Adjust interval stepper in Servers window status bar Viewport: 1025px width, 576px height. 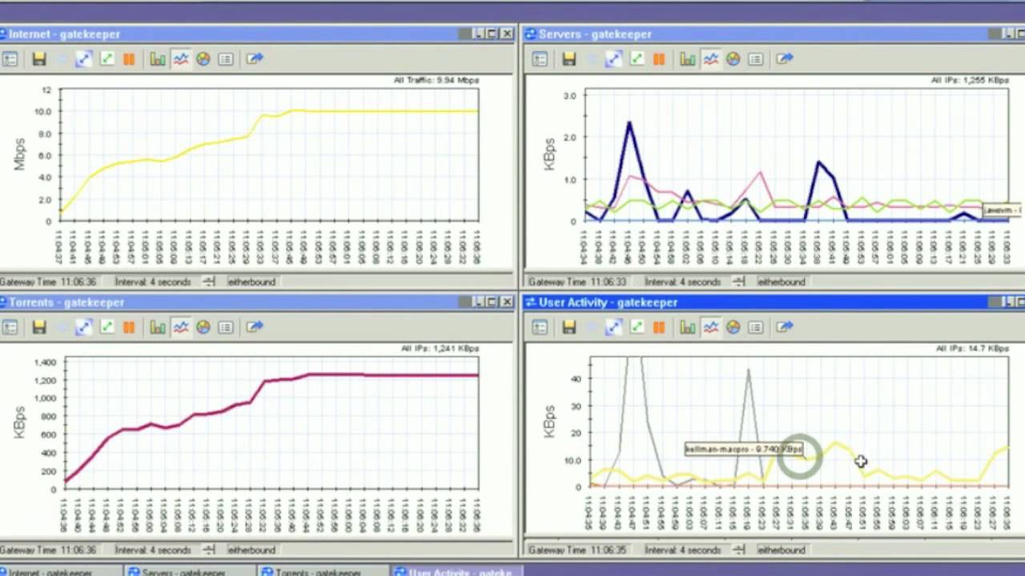click(x=739, y=282)
